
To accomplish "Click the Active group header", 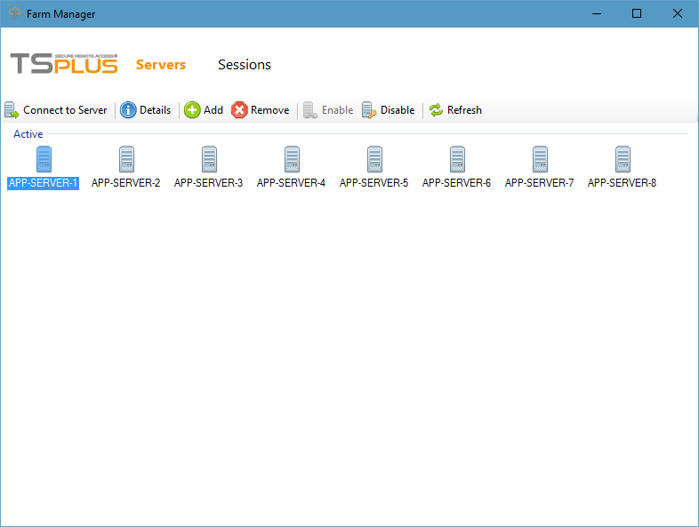I will pyautogui.click(x=28, y=134).
